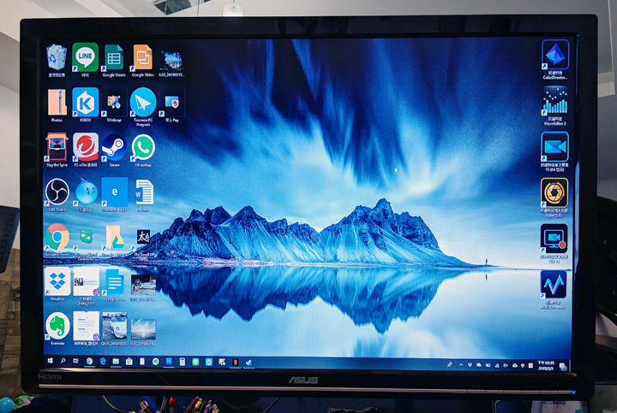Select the Steam shortcut icon
Image resolution: width=617 pixels, height=413 pixels.
(x=113, y=147)
